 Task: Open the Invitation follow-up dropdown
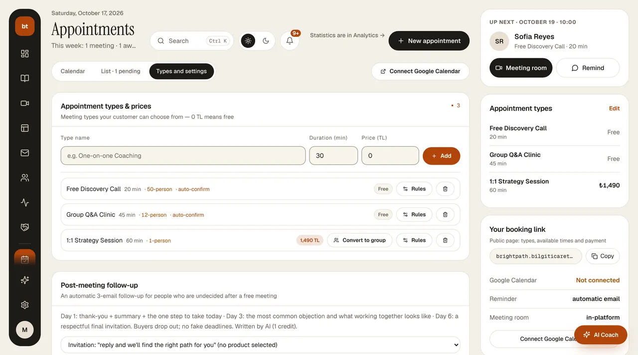260,345
